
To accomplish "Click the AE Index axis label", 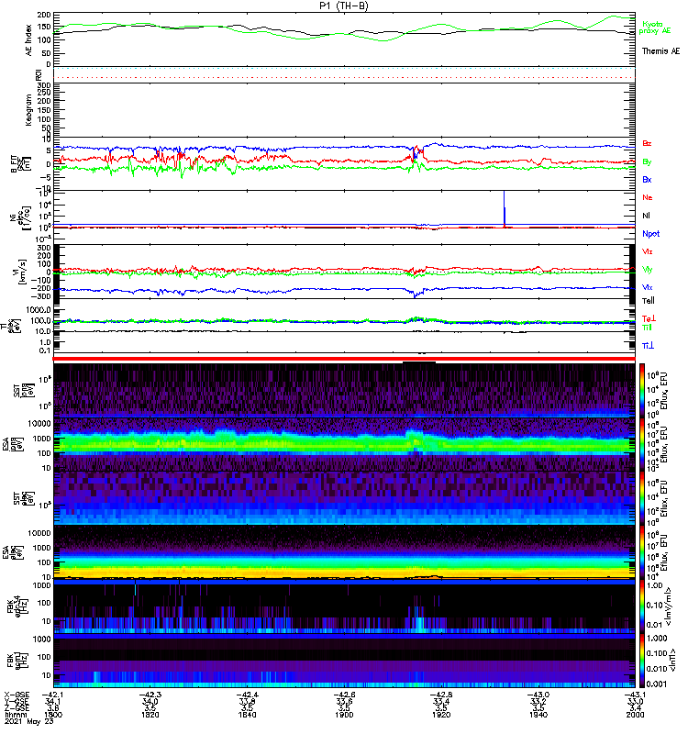I will click(29, 40).
